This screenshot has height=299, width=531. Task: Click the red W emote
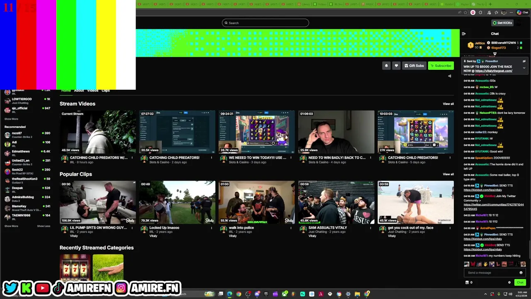(473, 264)
